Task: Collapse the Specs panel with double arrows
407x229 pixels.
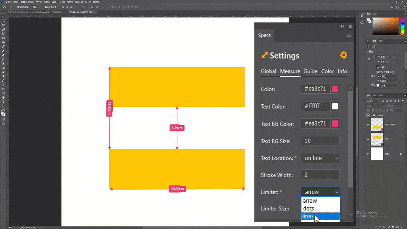Action: pos(342,26)
